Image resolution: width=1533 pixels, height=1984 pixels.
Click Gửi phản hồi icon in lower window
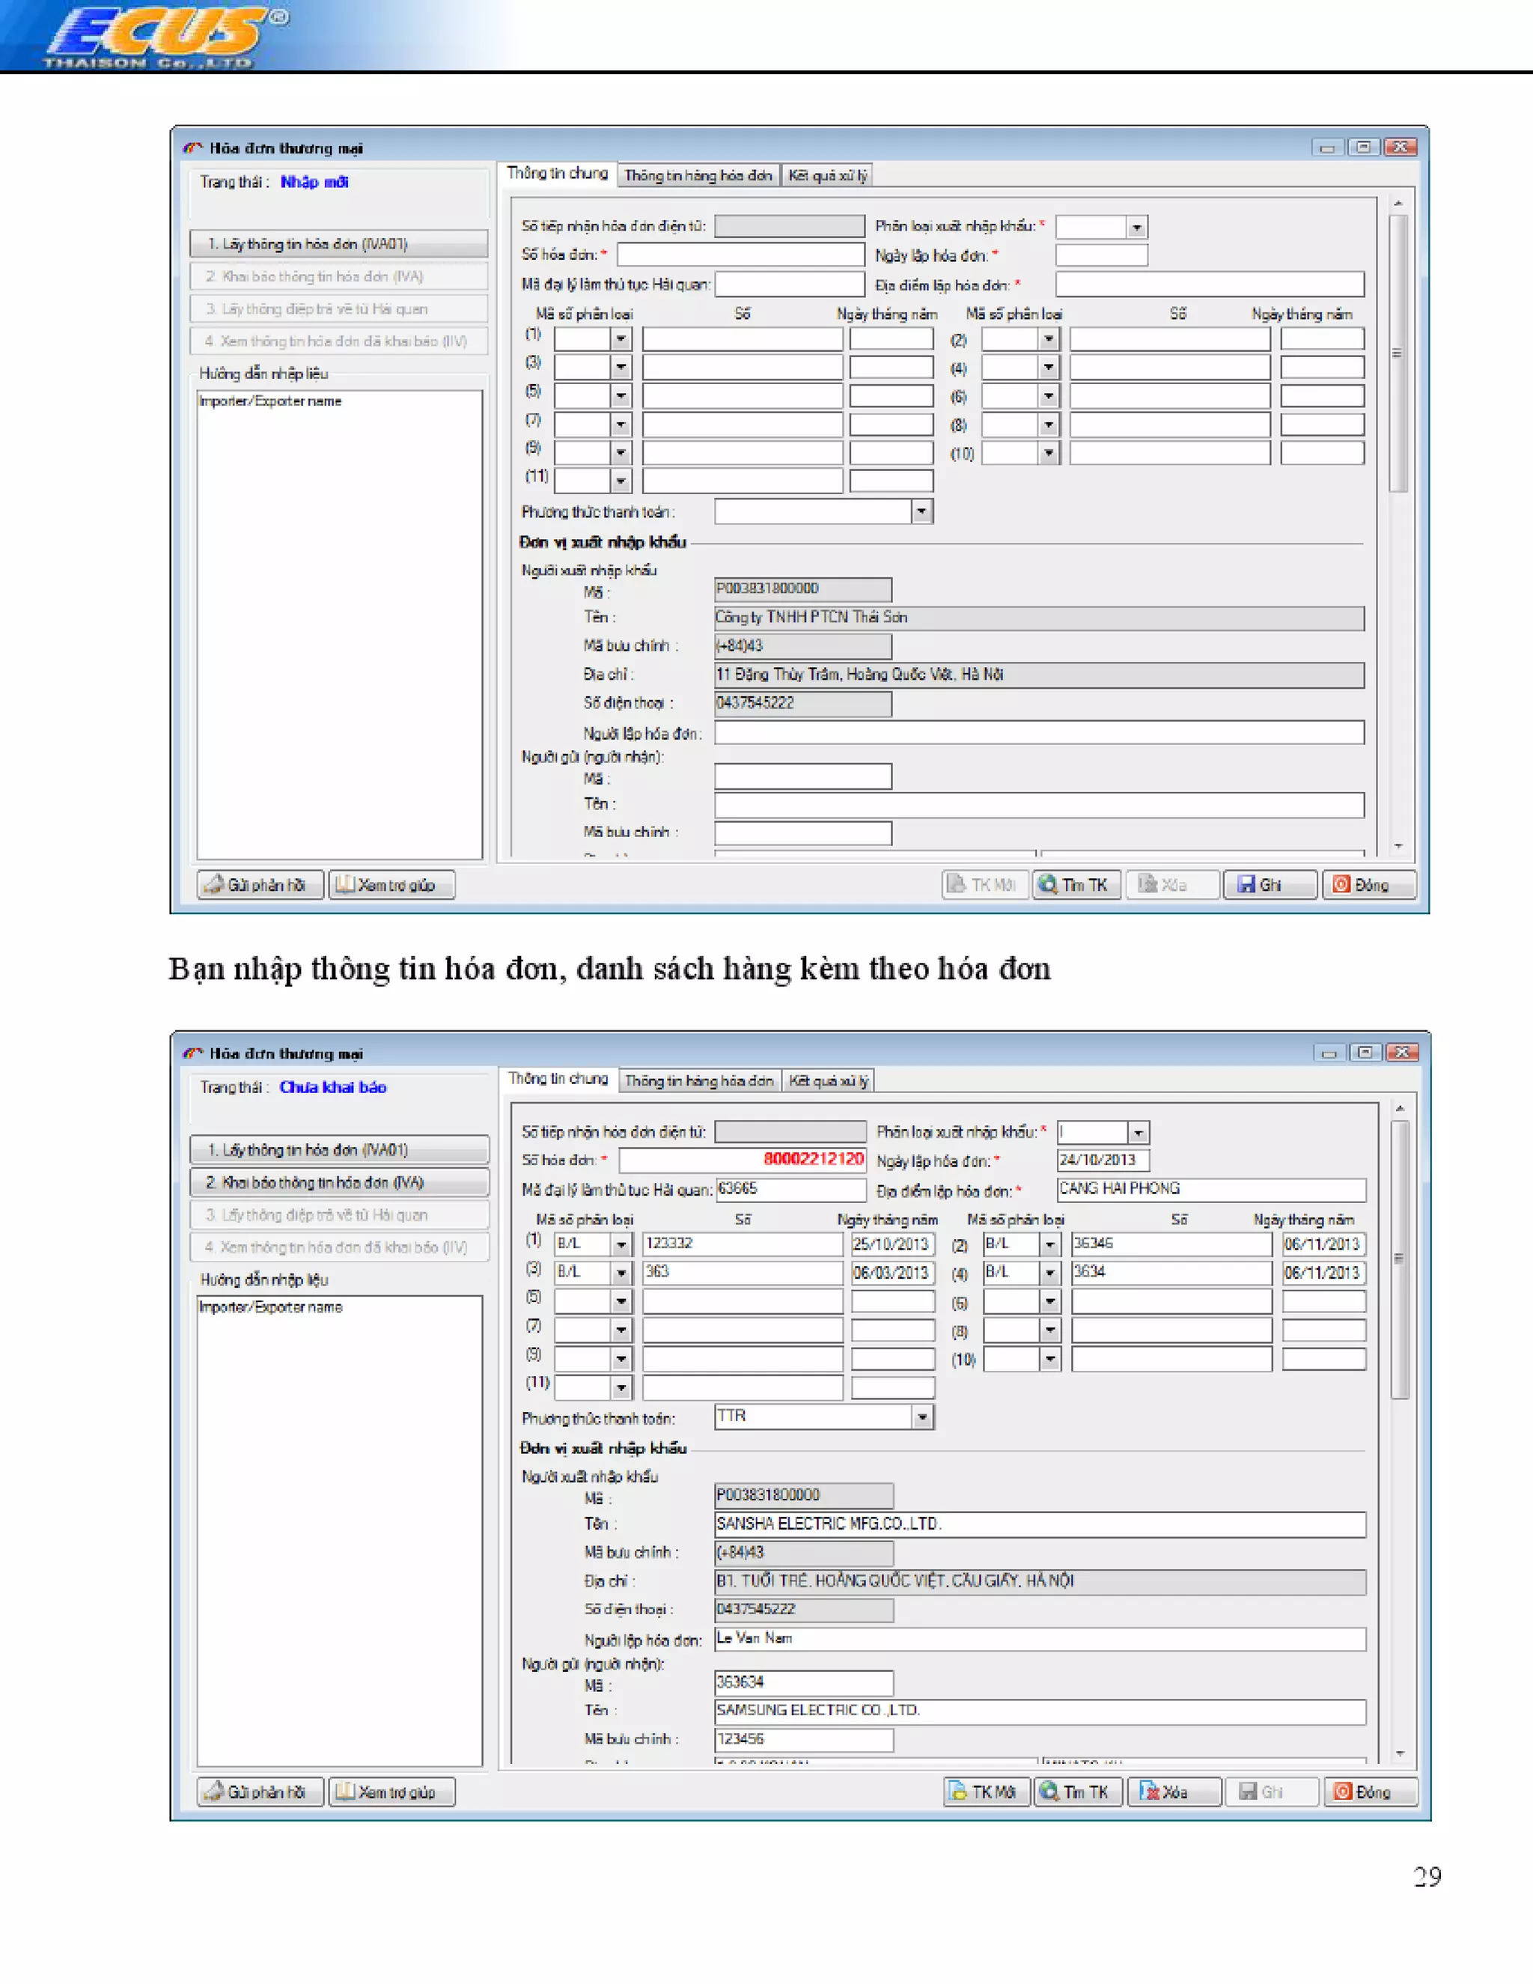coord(214,1791)
